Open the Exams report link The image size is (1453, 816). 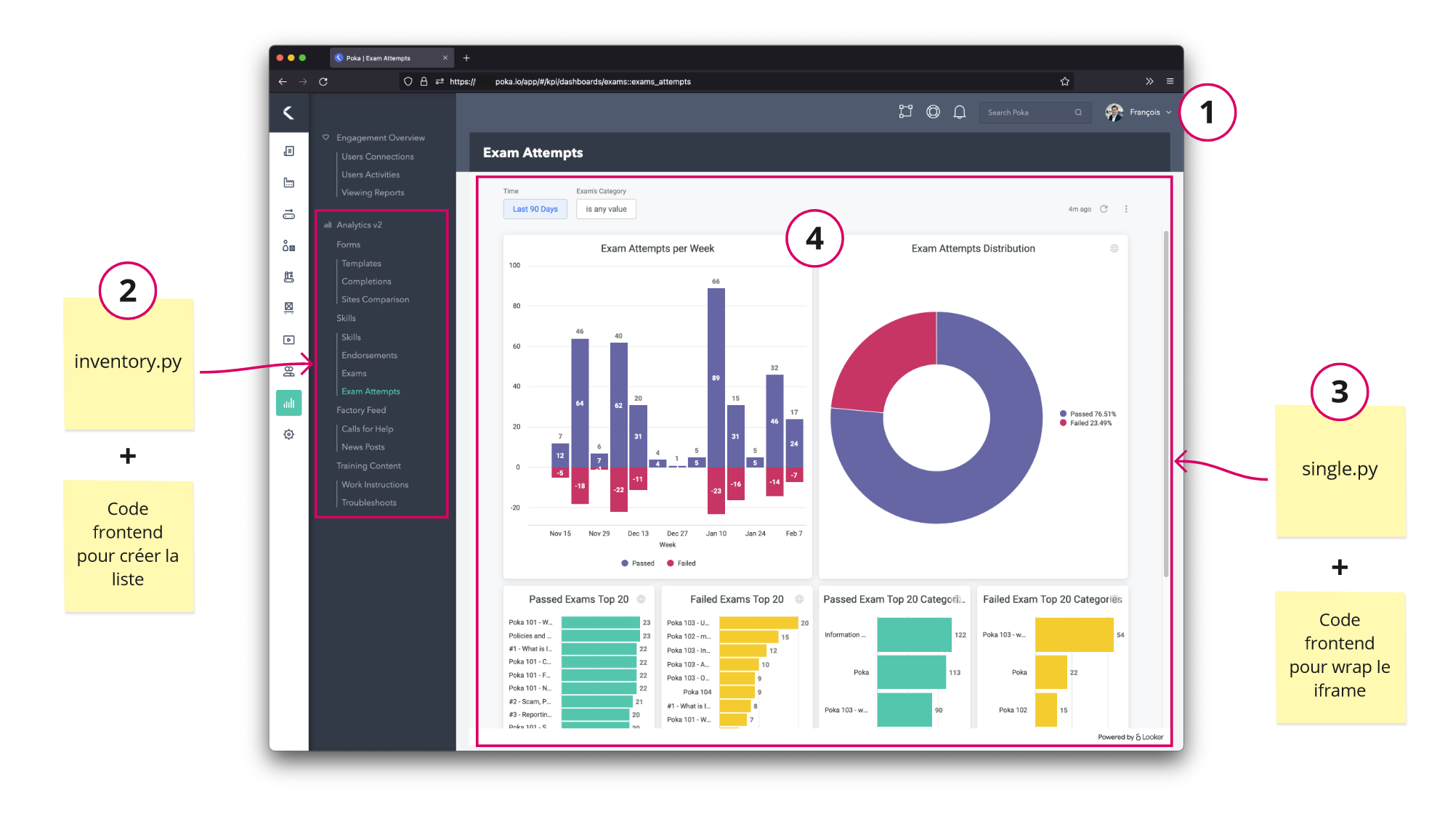(x=354, y=374)
